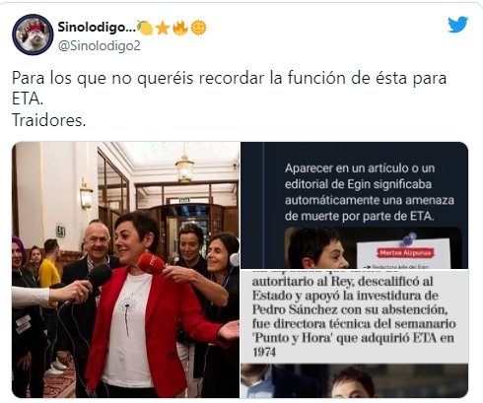Click the orange fruit emoji beside the name
Image resolution: width=483 pixels, height=403 pixels.
[145, 28]
